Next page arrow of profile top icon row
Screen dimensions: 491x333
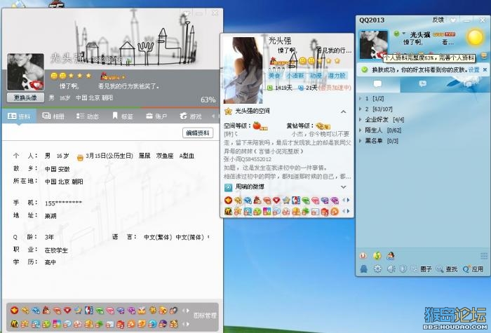click(187, 311)
